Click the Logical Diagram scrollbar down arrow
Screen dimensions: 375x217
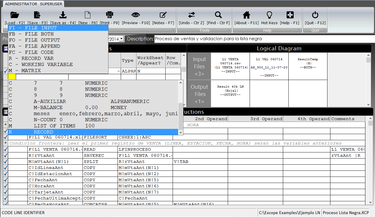tap(369, 105)
